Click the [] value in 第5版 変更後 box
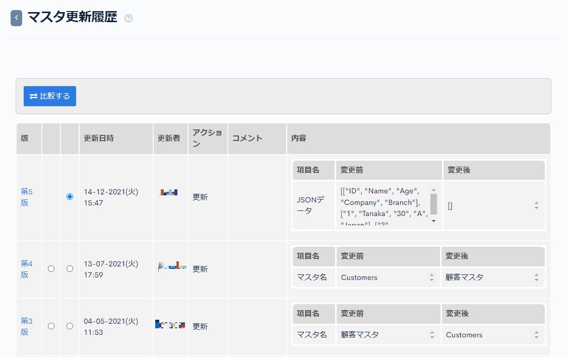 coord(450,205)
